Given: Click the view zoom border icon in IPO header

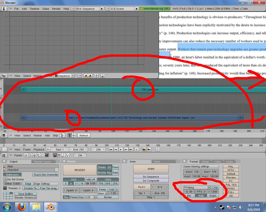Looking at the screenshot, I should pos(96,76).
